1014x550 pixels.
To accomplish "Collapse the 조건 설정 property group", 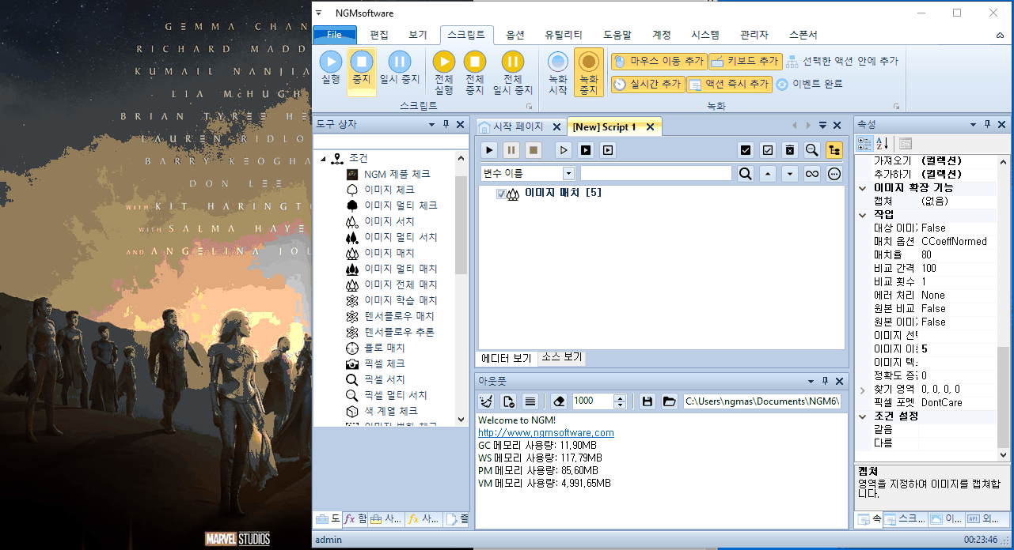I will pyautogui.click(x=863, y=416).
